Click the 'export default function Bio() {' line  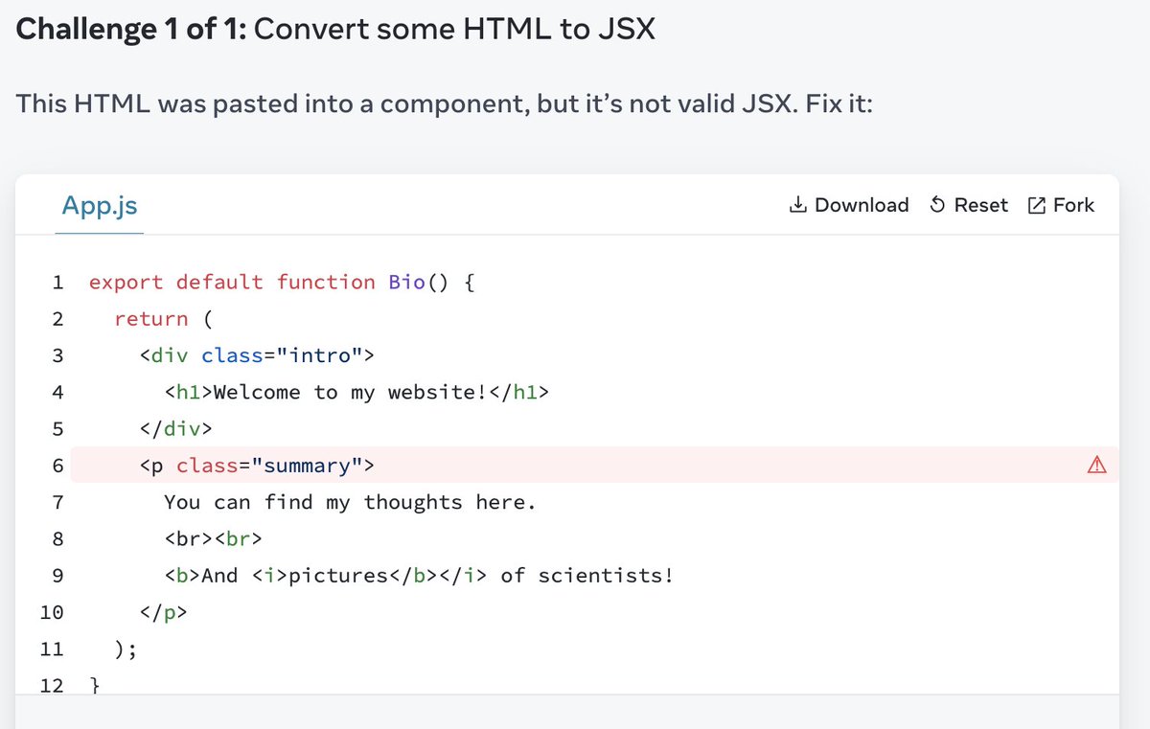pyautogui.click(x=282, y=282)
